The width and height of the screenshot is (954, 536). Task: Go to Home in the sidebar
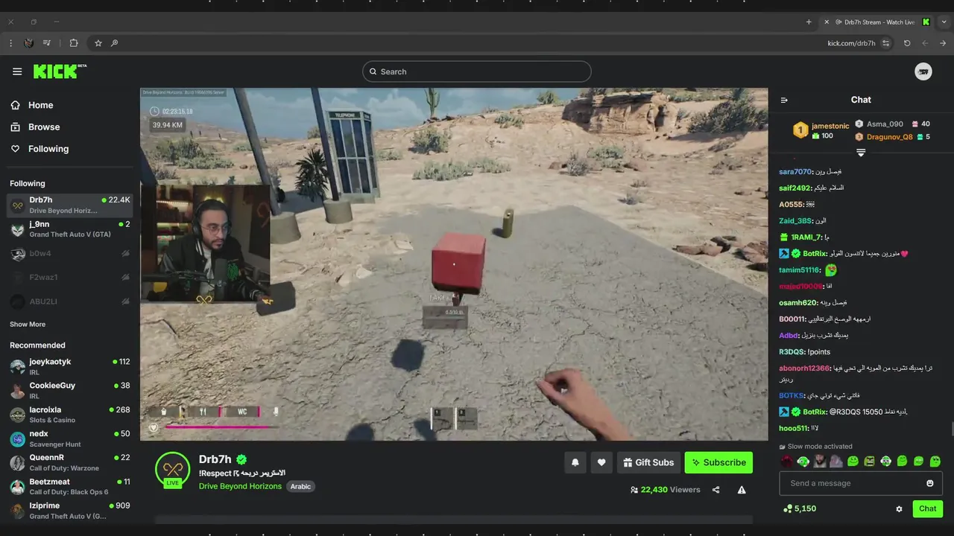[32, 105]
